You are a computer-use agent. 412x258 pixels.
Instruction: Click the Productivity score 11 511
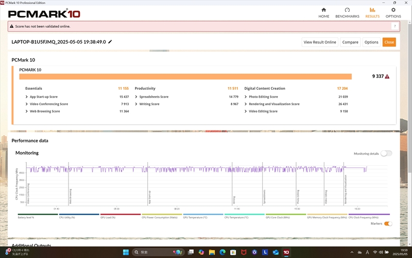(233, 88)
